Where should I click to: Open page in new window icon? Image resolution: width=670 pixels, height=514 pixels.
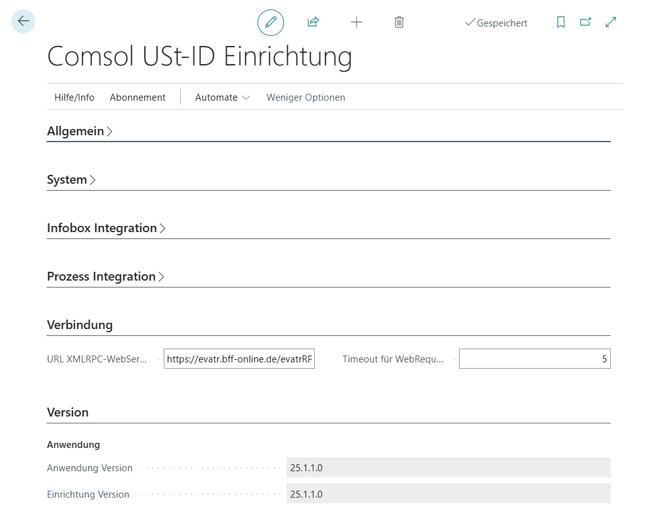point(586,22)
